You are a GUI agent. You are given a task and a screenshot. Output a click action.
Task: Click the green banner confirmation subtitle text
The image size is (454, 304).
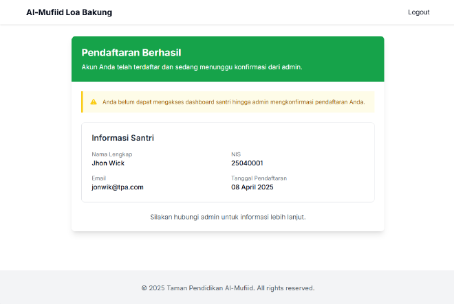pyautogui.click(x=192, y=67)
